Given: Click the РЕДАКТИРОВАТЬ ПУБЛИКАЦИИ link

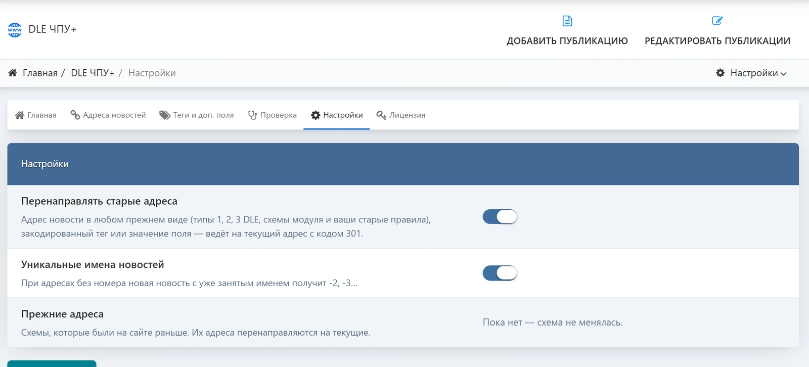Looking at the screenshot, I should click(x=717, y=41).
